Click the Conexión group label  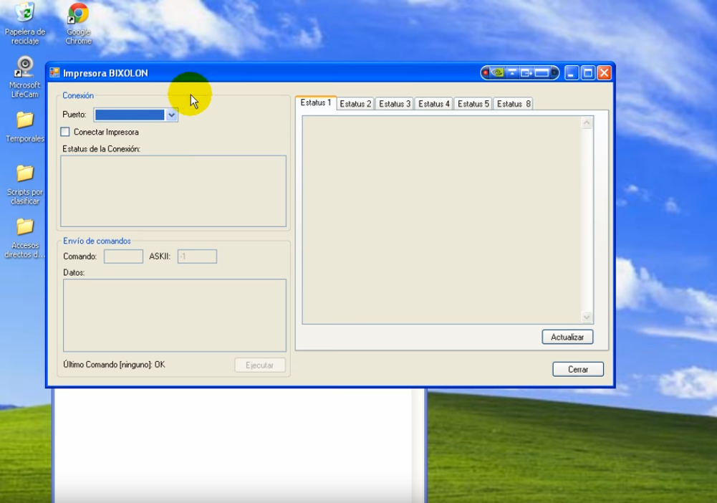pos(78,95)
